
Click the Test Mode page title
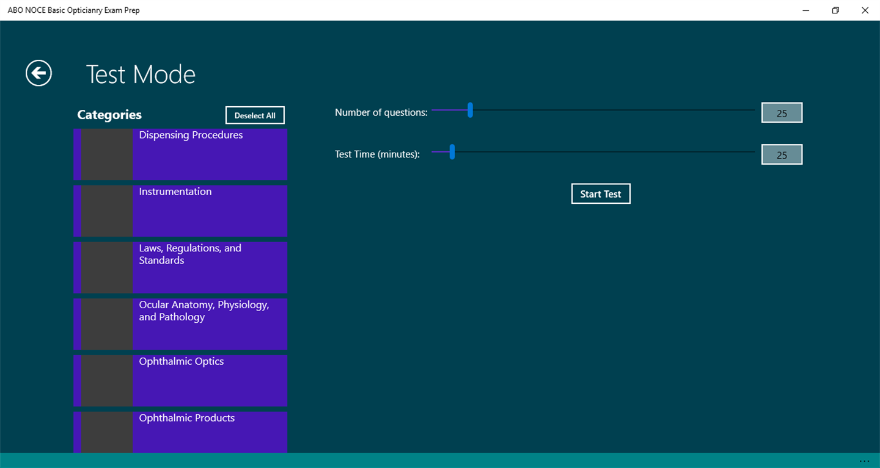click(141, 74)
